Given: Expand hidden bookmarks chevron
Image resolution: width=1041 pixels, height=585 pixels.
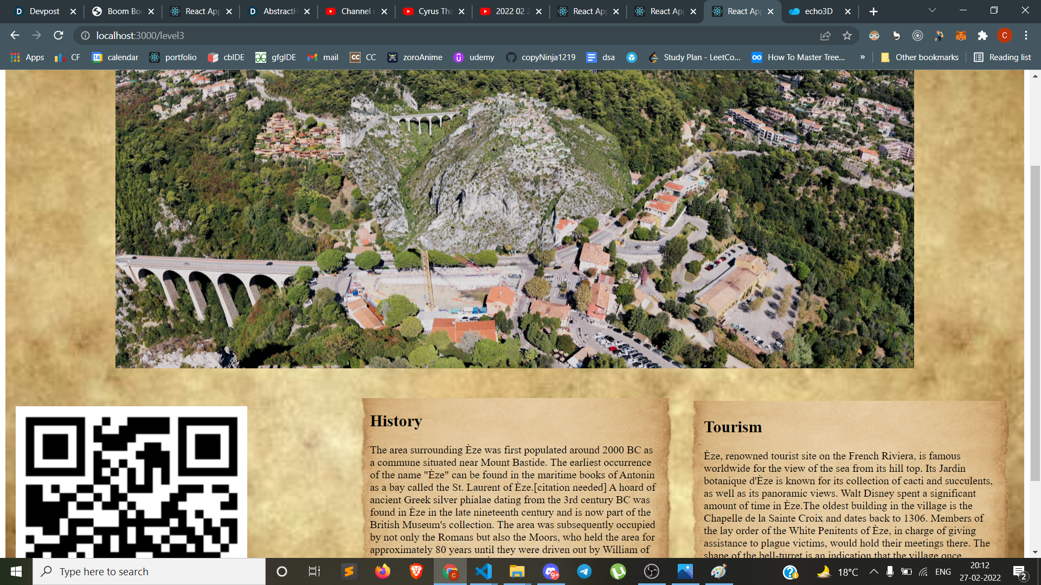Looking at the screenshot, I should pos(862,57).
